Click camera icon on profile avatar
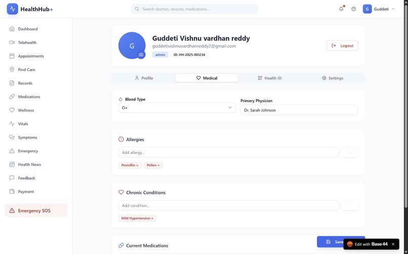 [x=141, y=55]
